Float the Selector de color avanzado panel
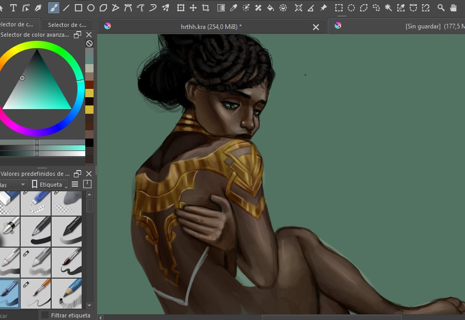 click(x=78, y=35)
